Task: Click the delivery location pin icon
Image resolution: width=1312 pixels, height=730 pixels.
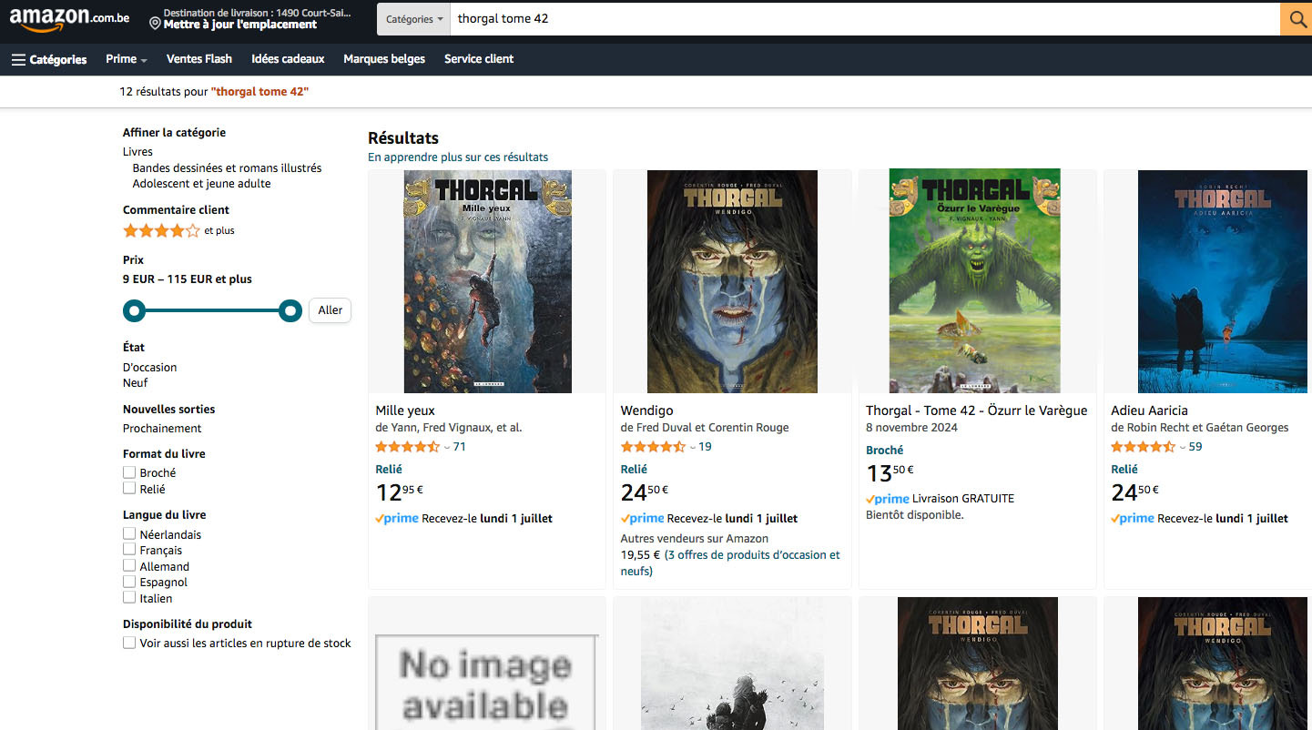Action: pyautogui.click(x=155, y=24)
